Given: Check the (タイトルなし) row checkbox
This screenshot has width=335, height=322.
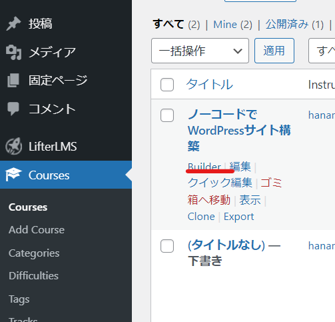Looking at the screenshot, I should click(x=167, y=246).
